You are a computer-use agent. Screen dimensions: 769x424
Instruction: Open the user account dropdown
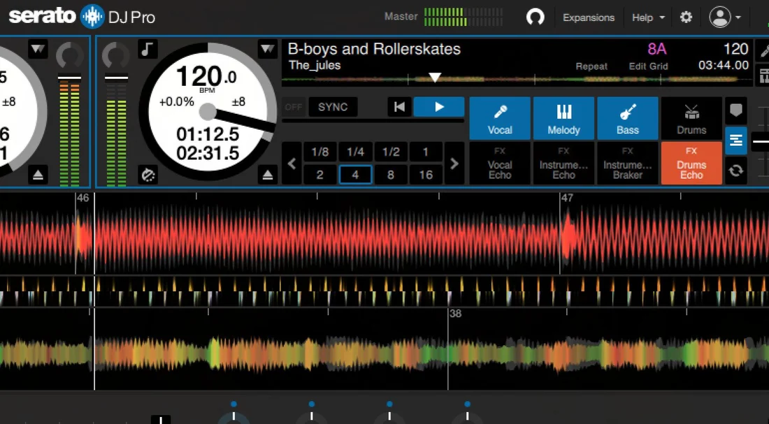point(726,17)
